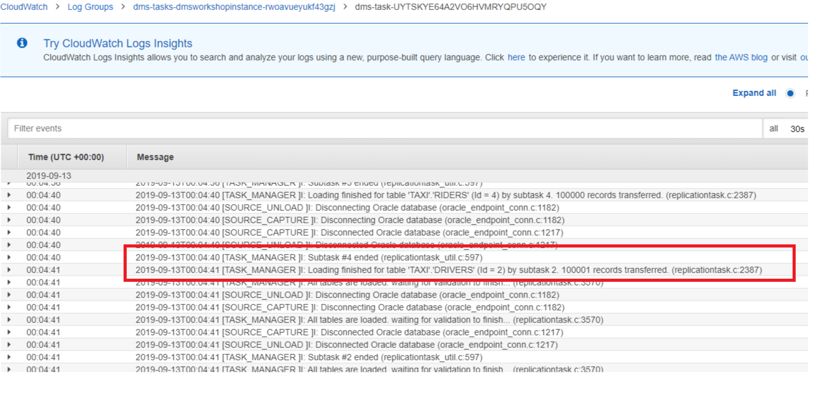This screenshot has width=835, height=399.
Task: Expand the Subtask #4 ended log row
Action: tap(9, 257)
